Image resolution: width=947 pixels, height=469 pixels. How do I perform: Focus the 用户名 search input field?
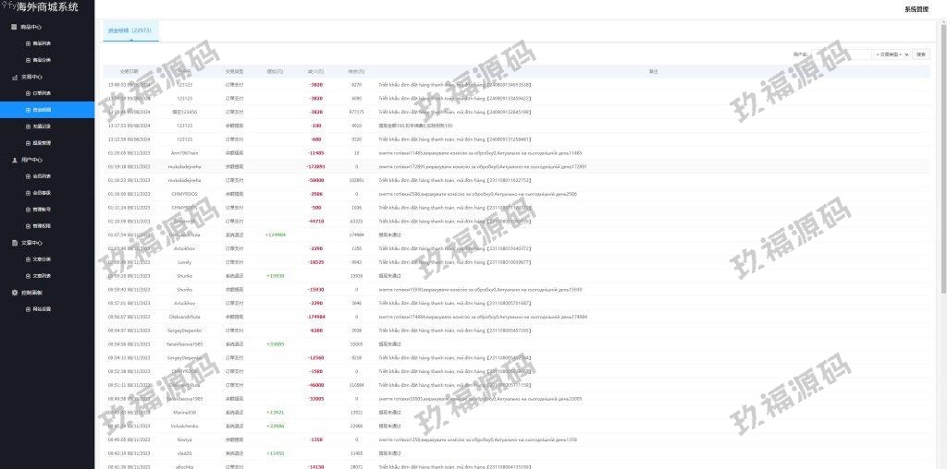[x=841, y=54]
